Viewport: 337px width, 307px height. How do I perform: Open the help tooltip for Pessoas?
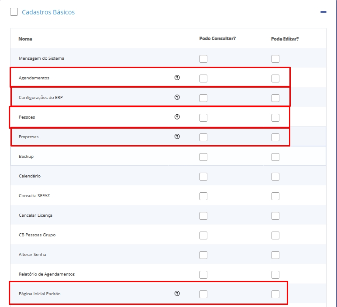click(177, 117)
